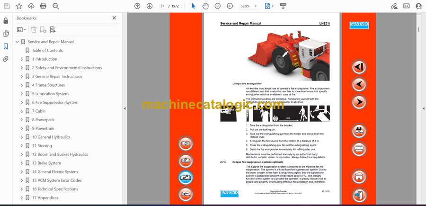Select the 8 Powerpack bookmark

point(43,120)
